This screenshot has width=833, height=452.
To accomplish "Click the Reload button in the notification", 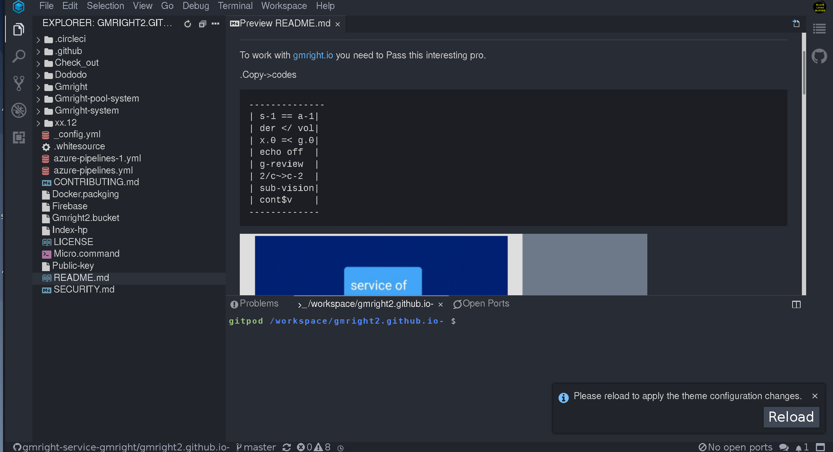I will coord(791,417).
